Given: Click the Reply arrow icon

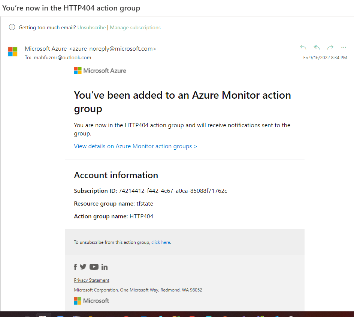Looking at the screenshot, I should pos(303,47).
